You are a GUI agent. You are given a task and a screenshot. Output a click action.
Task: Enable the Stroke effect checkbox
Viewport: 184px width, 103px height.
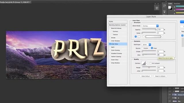(x=110, y=38)
